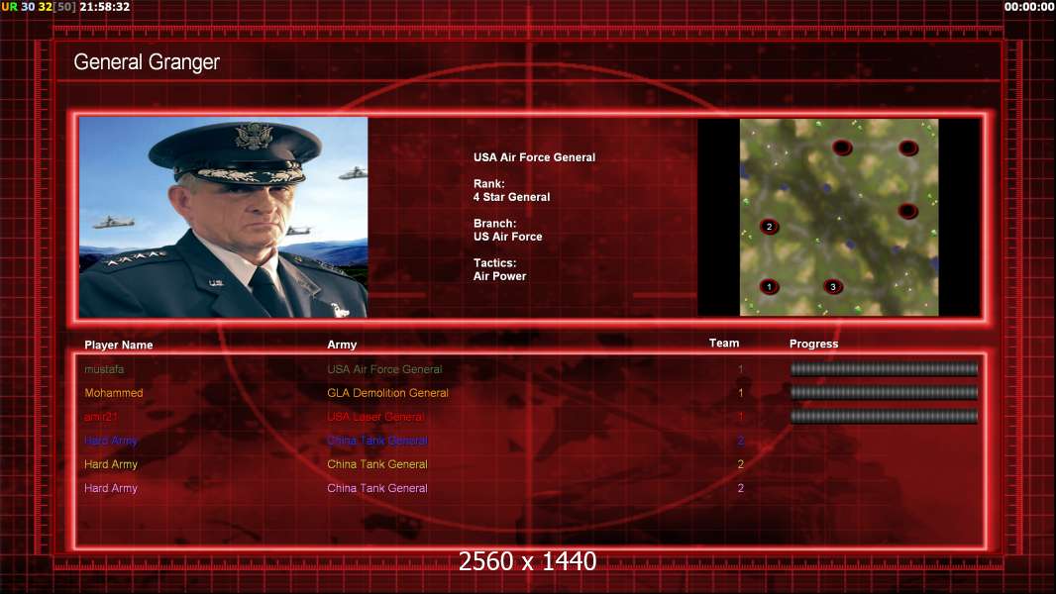Click yellow Hard Army's team number 2
Image resolution: width=1056 pixels, height=594 pixels.
tap(741, 464)
